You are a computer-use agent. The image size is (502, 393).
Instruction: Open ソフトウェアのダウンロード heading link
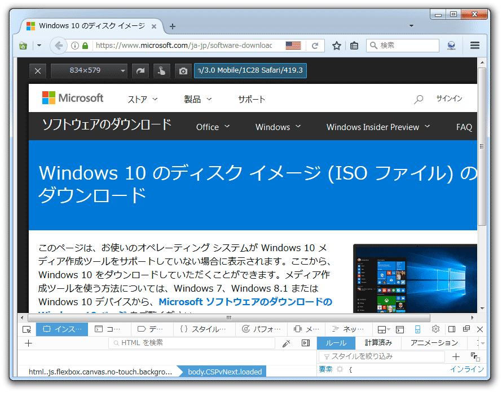107,124
